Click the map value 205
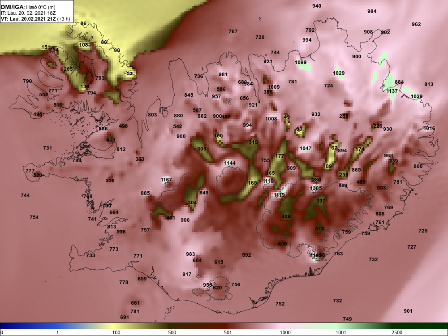 (x=68, y=69)
